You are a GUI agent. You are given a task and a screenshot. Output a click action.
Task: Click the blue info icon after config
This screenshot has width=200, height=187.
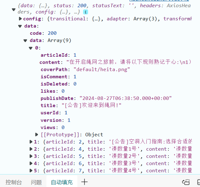86,12
